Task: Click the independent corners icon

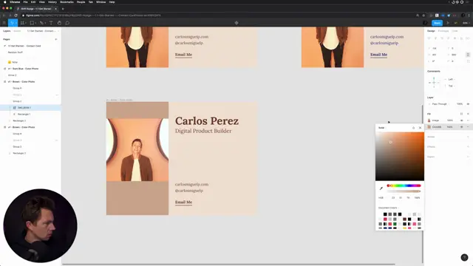Action: pos(468,61)
